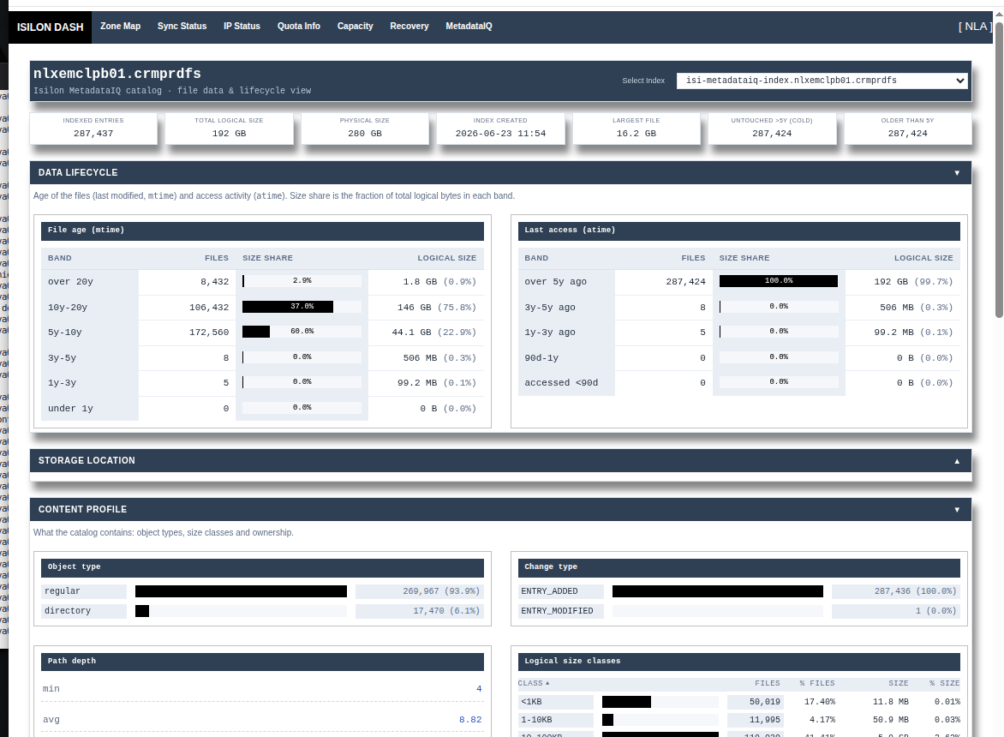Click the [ NLA ] link
The width and height of the screenshot is (1004, 737).
coord(975,27)
